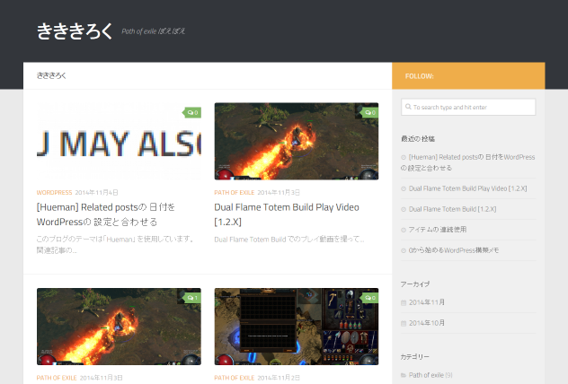Viewport: 568px width, 384px height.
Task: Open post title [Hueman] Related postsの日付を
Action: [x=106, y=214]
